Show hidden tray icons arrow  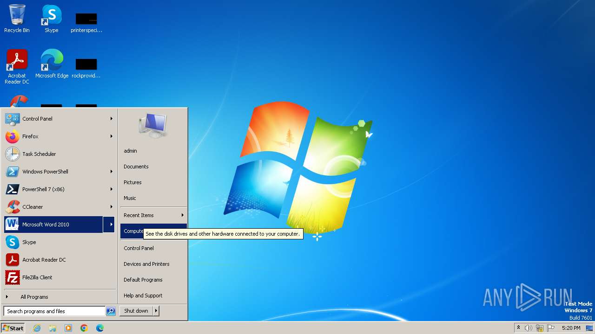pos(518,328)
